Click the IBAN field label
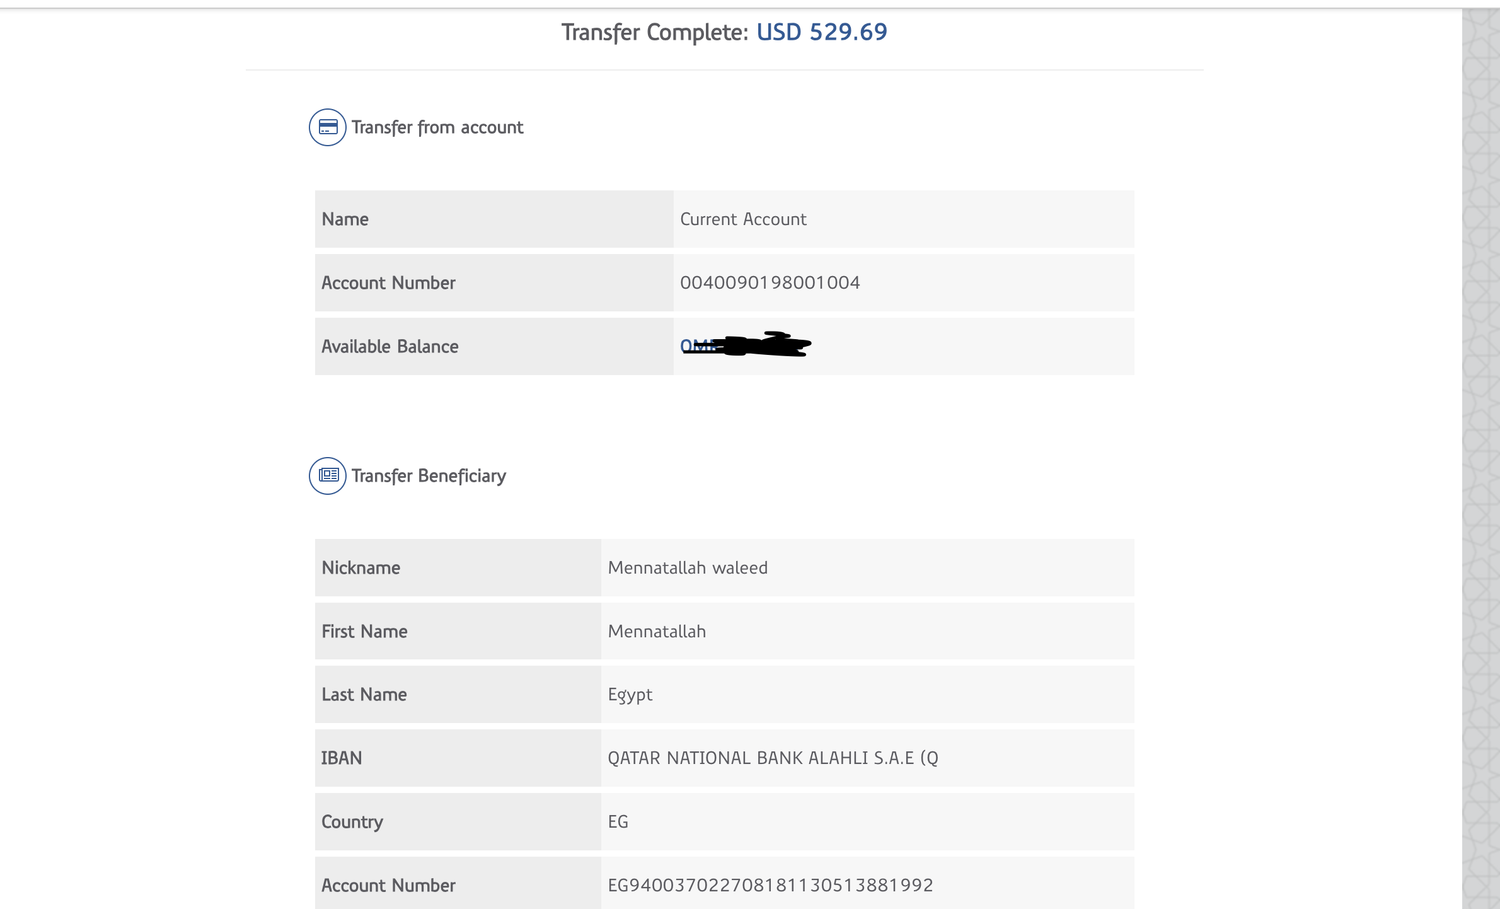Screen dimensions: 1500x909 pyautogui.click(x=342, y=758)
